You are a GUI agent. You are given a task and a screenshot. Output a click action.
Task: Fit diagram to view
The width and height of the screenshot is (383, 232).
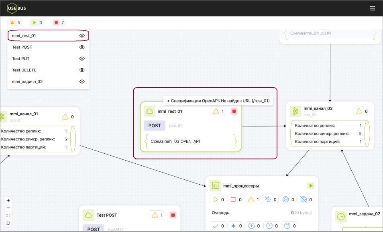tap(8, 216)
